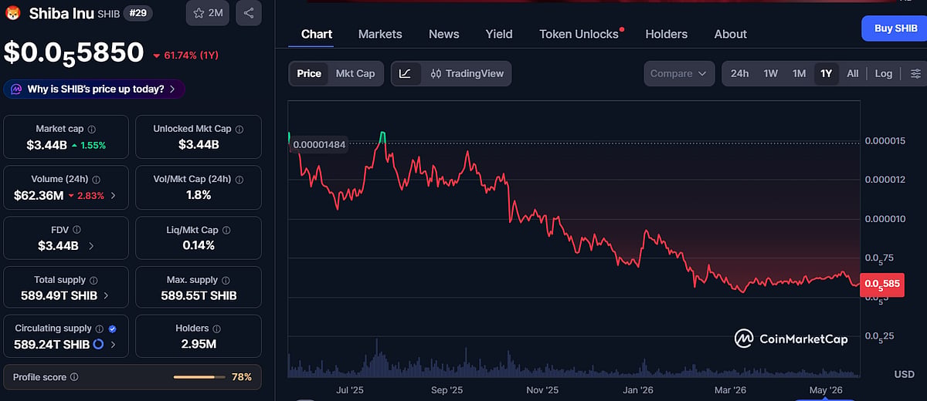Open the Token Unlocks tab
Viewport: 927px width, 401px height.
pyautogui.click(x=579, y=34)
